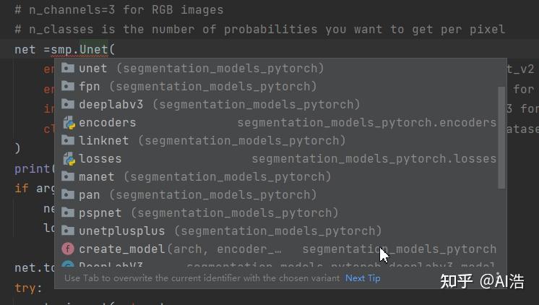Click the three-dot options in popup footer
The width and height of the screenshot is (539, 305).
(497, 278)
